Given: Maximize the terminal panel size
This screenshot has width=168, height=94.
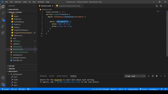Looking at the screenshot, I should coord(161,76).
